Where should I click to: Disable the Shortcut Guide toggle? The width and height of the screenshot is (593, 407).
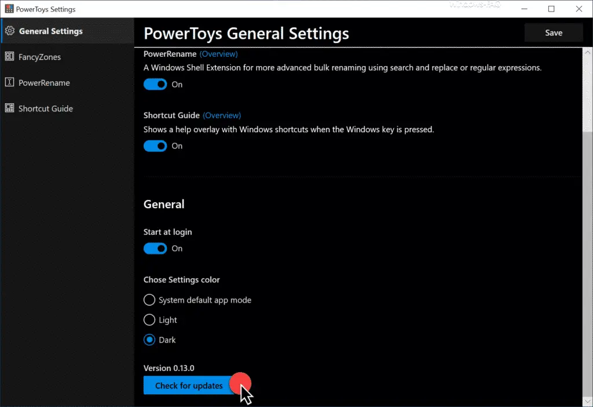point(155,146)
